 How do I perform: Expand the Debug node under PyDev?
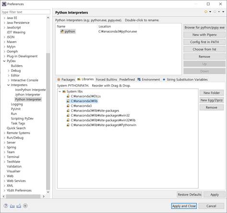tap(9, 70)
